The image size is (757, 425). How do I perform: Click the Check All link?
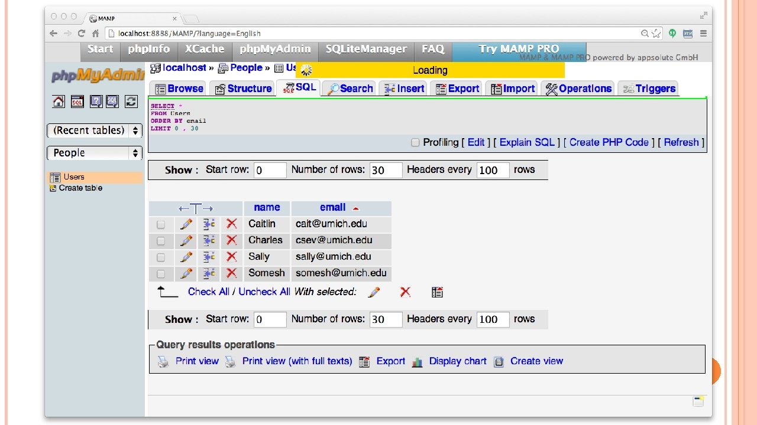pos(209,292)
